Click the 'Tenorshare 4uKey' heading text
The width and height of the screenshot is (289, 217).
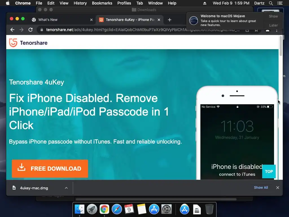point(36,82)
